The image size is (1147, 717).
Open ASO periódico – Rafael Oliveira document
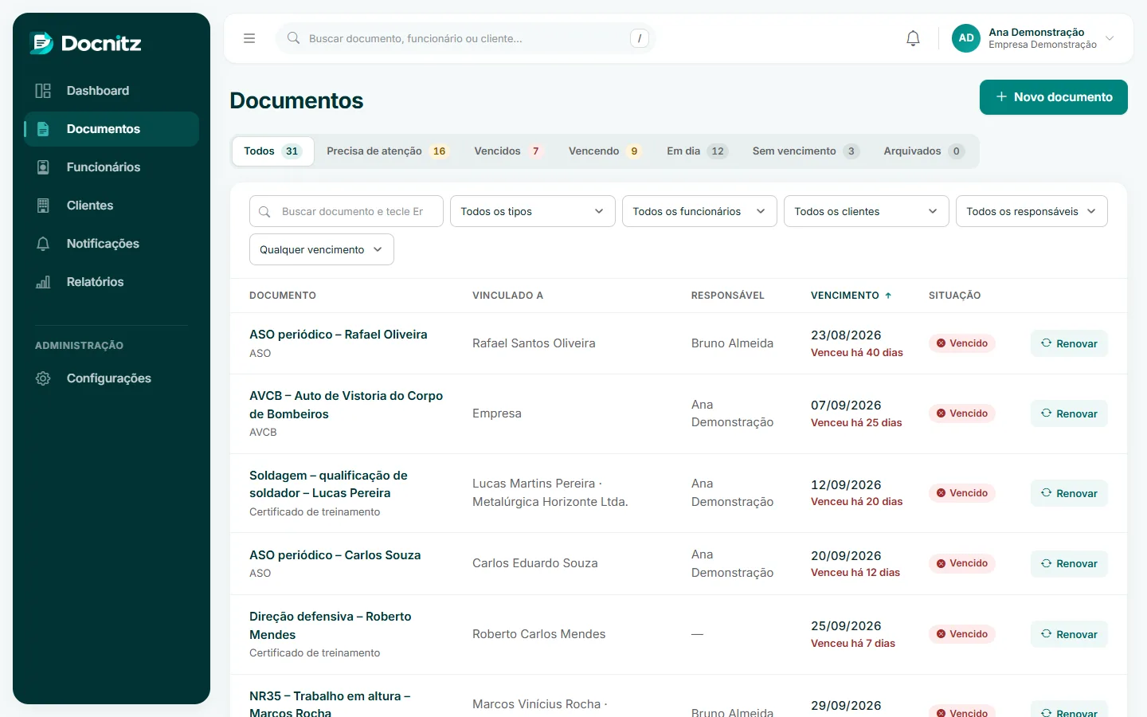point(339,335)
